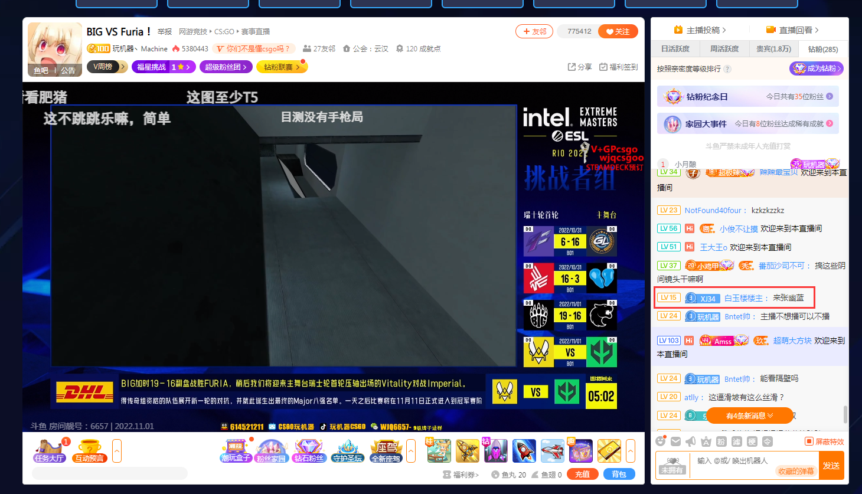Click the 你们不是懂csgo吗 tag
This screenshot has height=494, width=862.
pyautogui.click(x=254, y=48)
